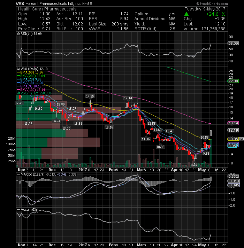Click the Annual Dividend label
Image resolution: width=244 pixels, height=248 pixels.
(151, 19)
